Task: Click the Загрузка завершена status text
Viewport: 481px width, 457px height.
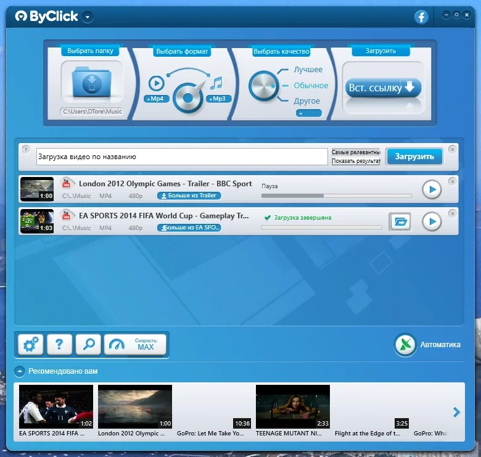Action: (x=302, y=218)
